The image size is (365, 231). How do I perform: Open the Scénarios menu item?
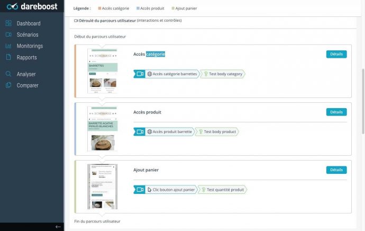[x=28, y=34]
